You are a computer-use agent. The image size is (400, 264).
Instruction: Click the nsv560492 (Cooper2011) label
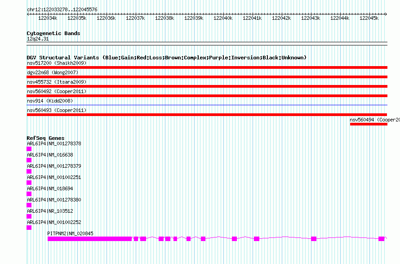(57, 91)
